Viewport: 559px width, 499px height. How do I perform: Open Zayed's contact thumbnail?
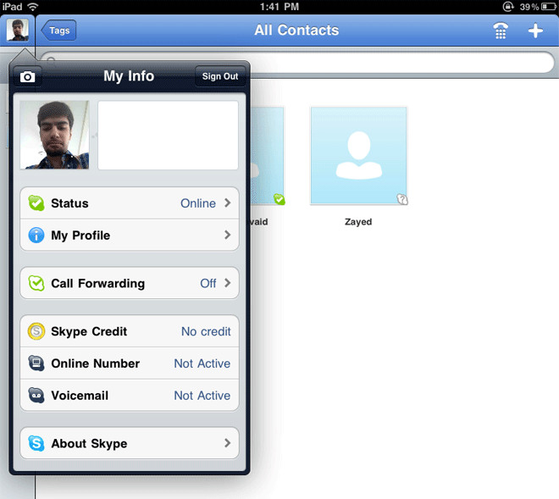tap(358, 156)
